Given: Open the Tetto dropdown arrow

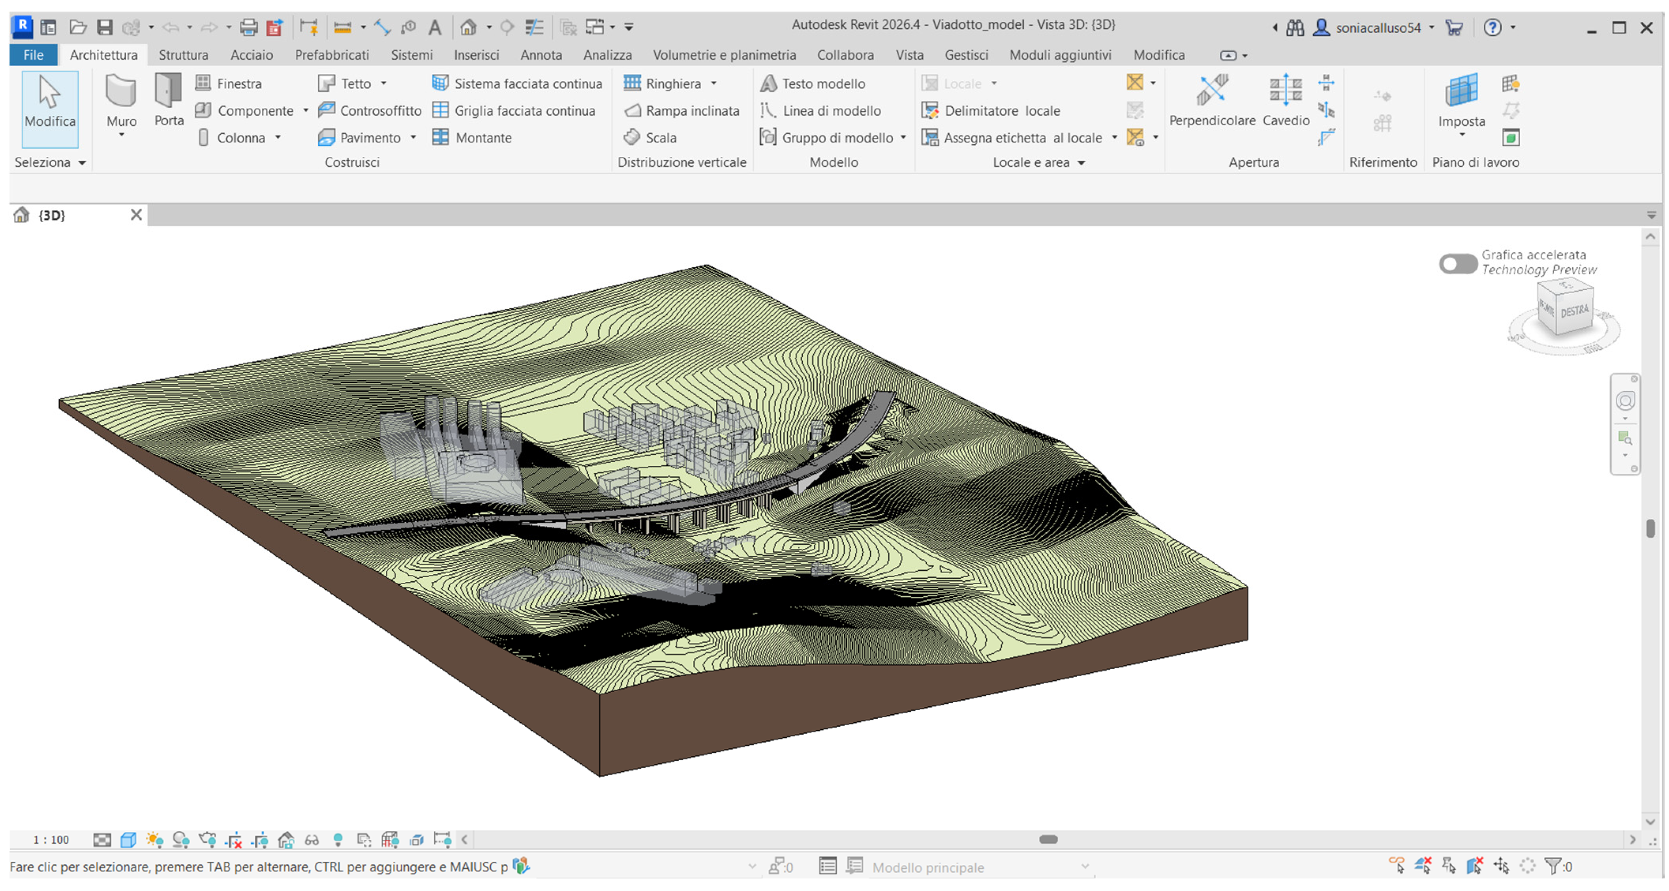Looking at the screenshot, I should pyautogui.click(x=383, y=84).
